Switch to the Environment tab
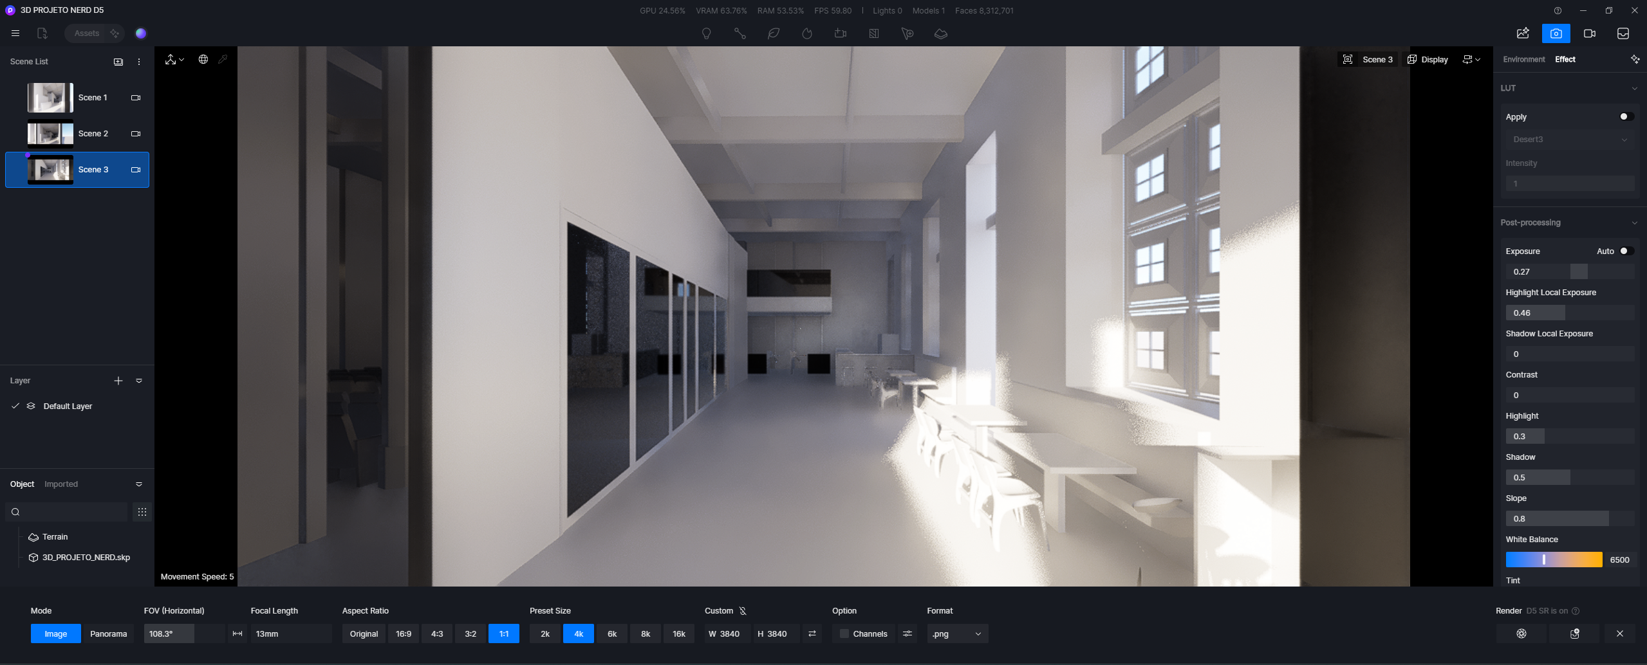 [1523, 59]
